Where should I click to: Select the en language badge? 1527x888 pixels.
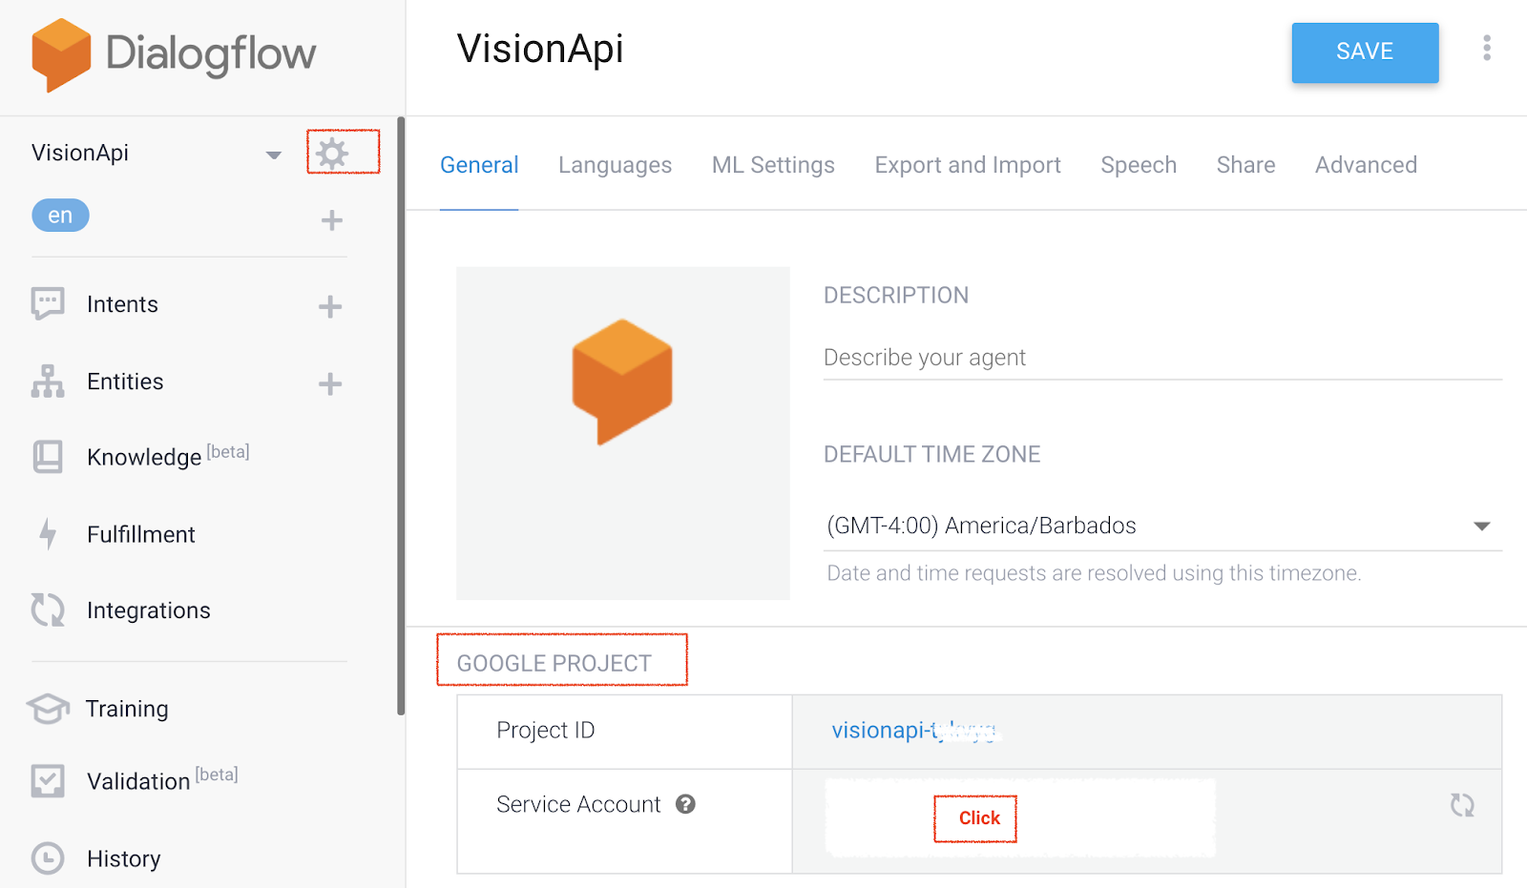click(60, 216)
